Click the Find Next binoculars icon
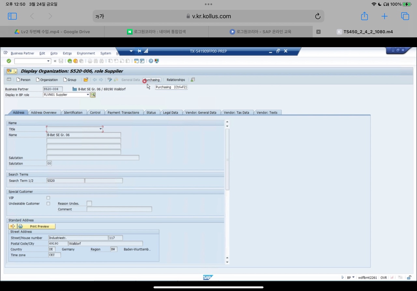This screenshot has width=417, height=291. tap(102, 61)
